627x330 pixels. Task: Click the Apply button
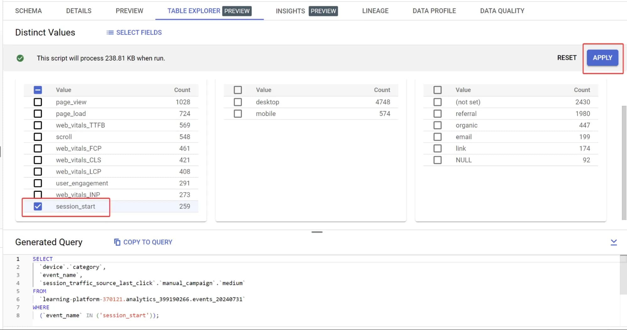(602, 58)
